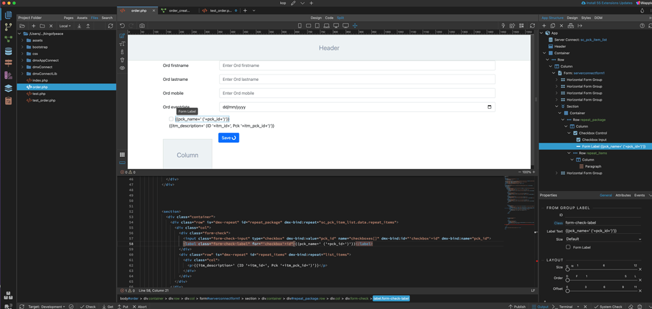Refresh the project file list
Image resolution: width=652 pixels, height=309 pixels.
click(x=110, y=26)
